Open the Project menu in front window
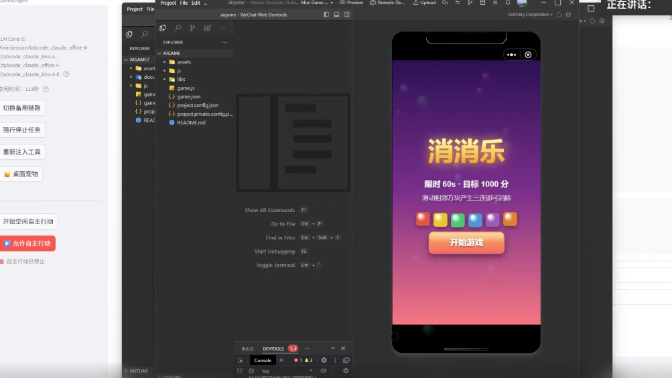 coord(168,3)
